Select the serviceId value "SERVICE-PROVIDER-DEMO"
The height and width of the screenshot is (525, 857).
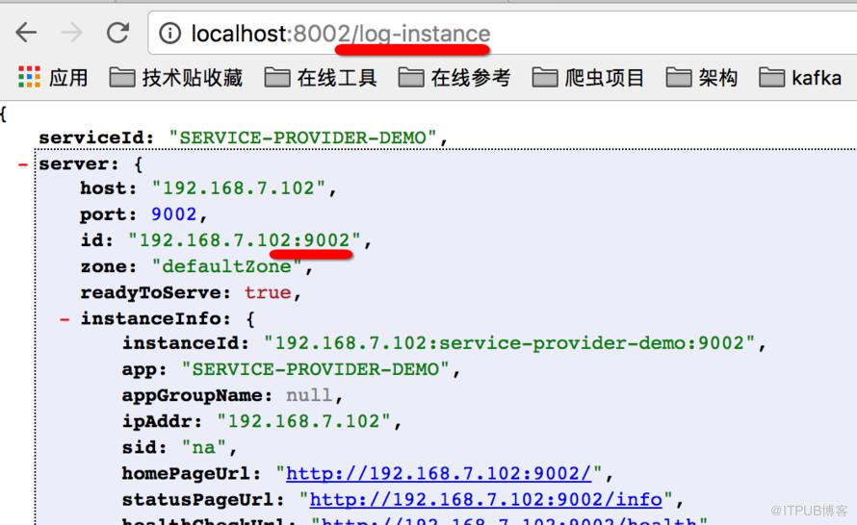point(302,137)
